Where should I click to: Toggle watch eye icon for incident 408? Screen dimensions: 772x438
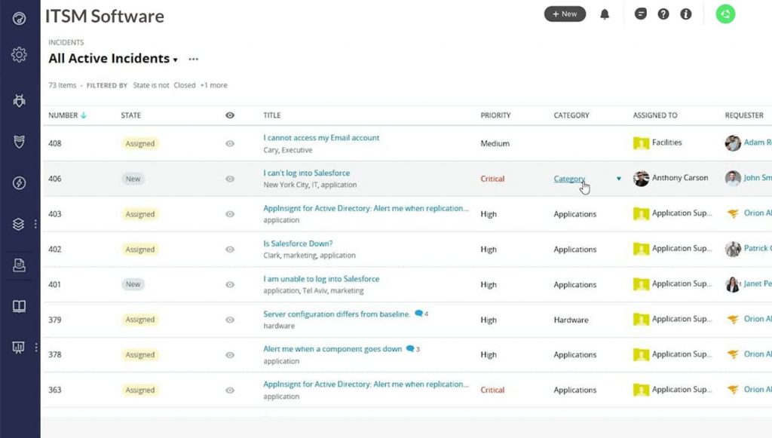point(230,143)
